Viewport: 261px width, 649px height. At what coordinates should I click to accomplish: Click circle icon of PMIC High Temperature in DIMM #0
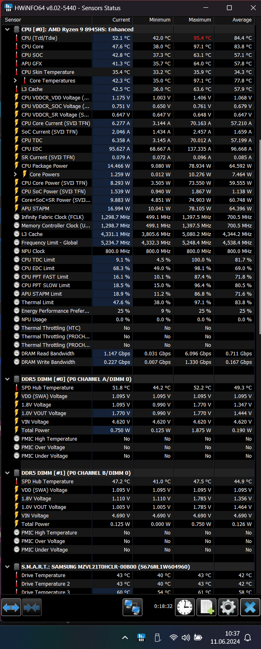17,439
